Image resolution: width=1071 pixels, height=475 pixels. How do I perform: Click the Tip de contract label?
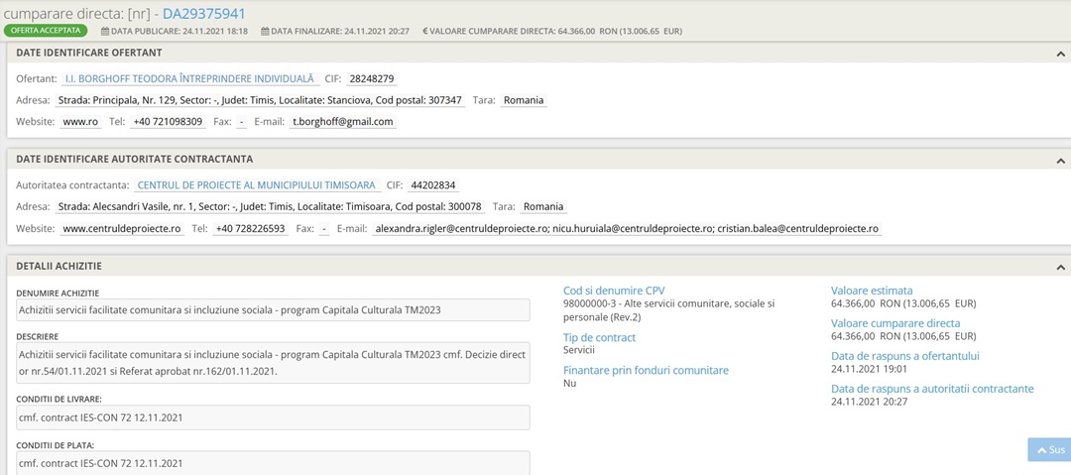click(600, 337)
